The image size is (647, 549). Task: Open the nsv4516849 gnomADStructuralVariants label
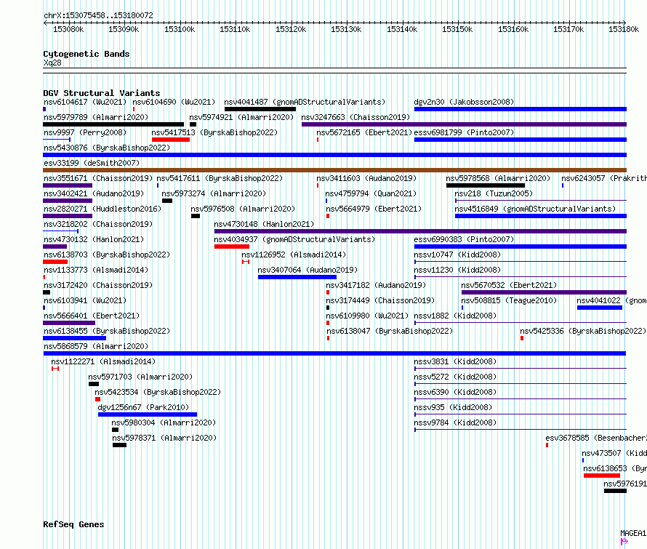(535, 209)
